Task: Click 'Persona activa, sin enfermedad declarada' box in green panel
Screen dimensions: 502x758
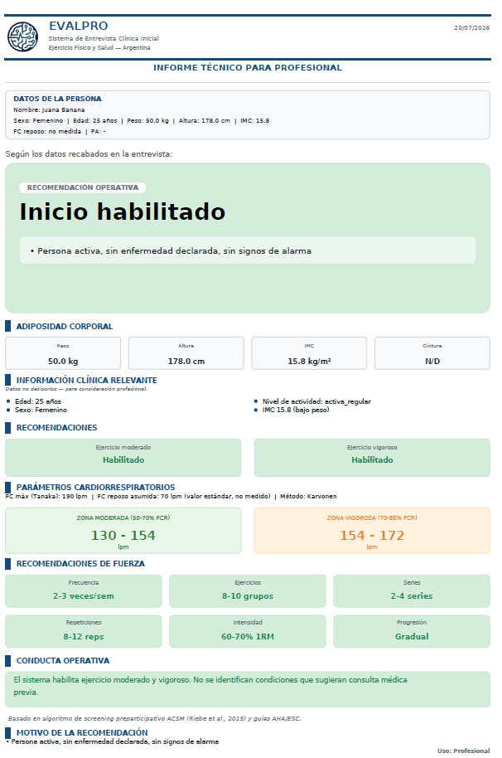Action: click(248, 250)
